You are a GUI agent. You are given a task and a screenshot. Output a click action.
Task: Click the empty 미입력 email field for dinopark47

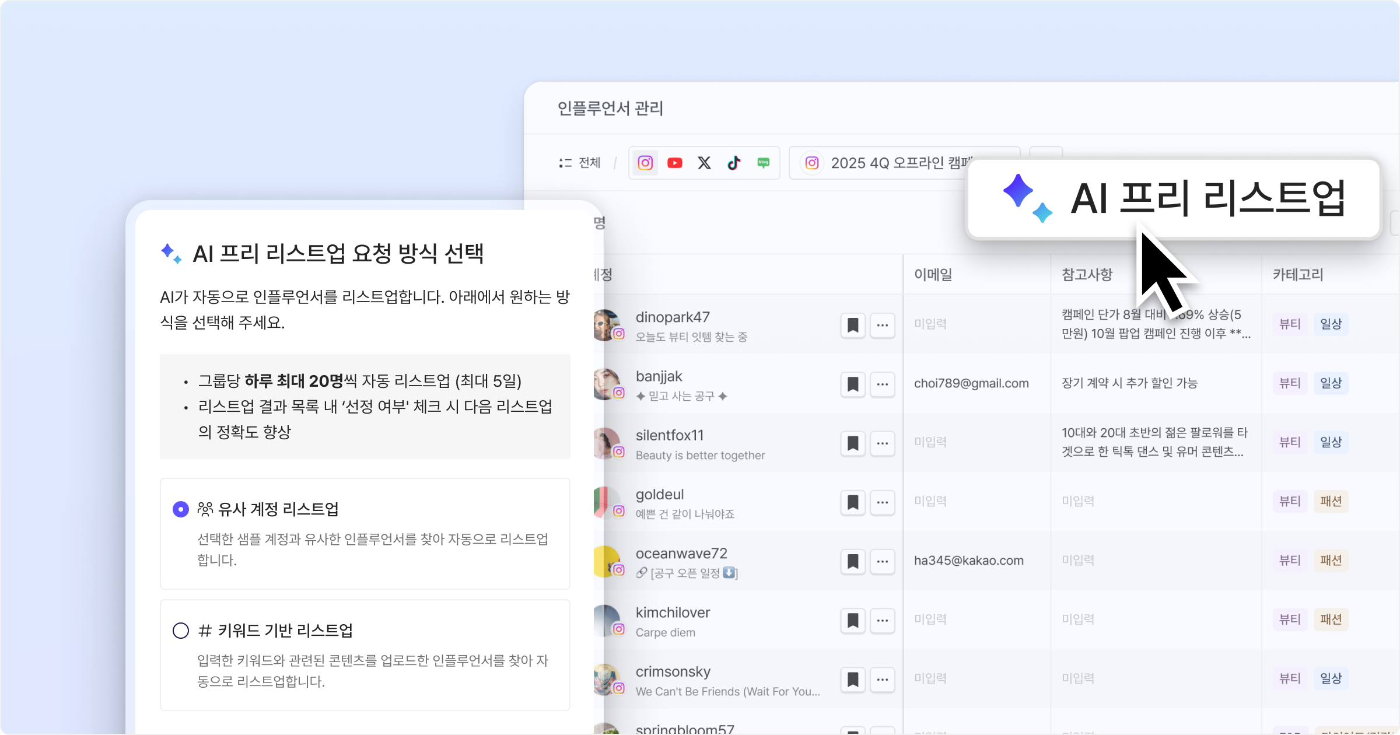(x=930, y=324)
